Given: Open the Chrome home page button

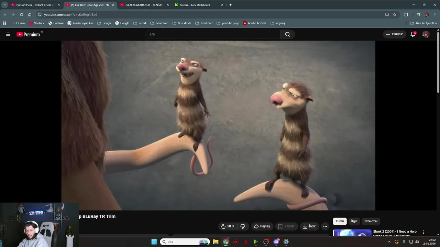Looking at the screenshot, I should [30, 15].
